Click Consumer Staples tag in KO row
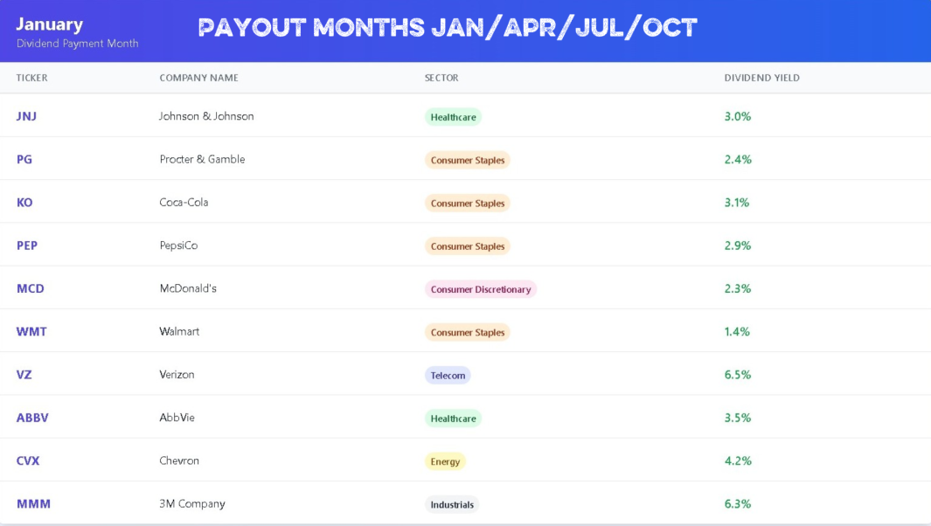 point(468,203)
